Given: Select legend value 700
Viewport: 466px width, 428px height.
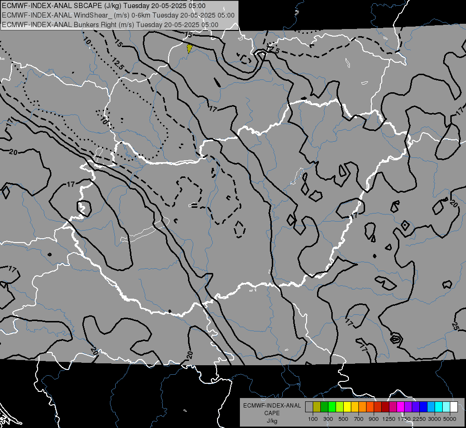Looking at the screenshot, I should click(359, 419).
